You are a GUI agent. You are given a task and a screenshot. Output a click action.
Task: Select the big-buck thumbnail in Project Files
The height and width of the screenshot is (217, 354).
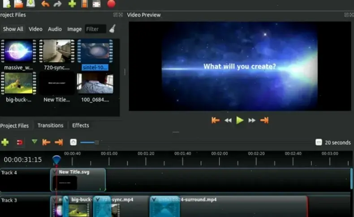click(18, 83)
